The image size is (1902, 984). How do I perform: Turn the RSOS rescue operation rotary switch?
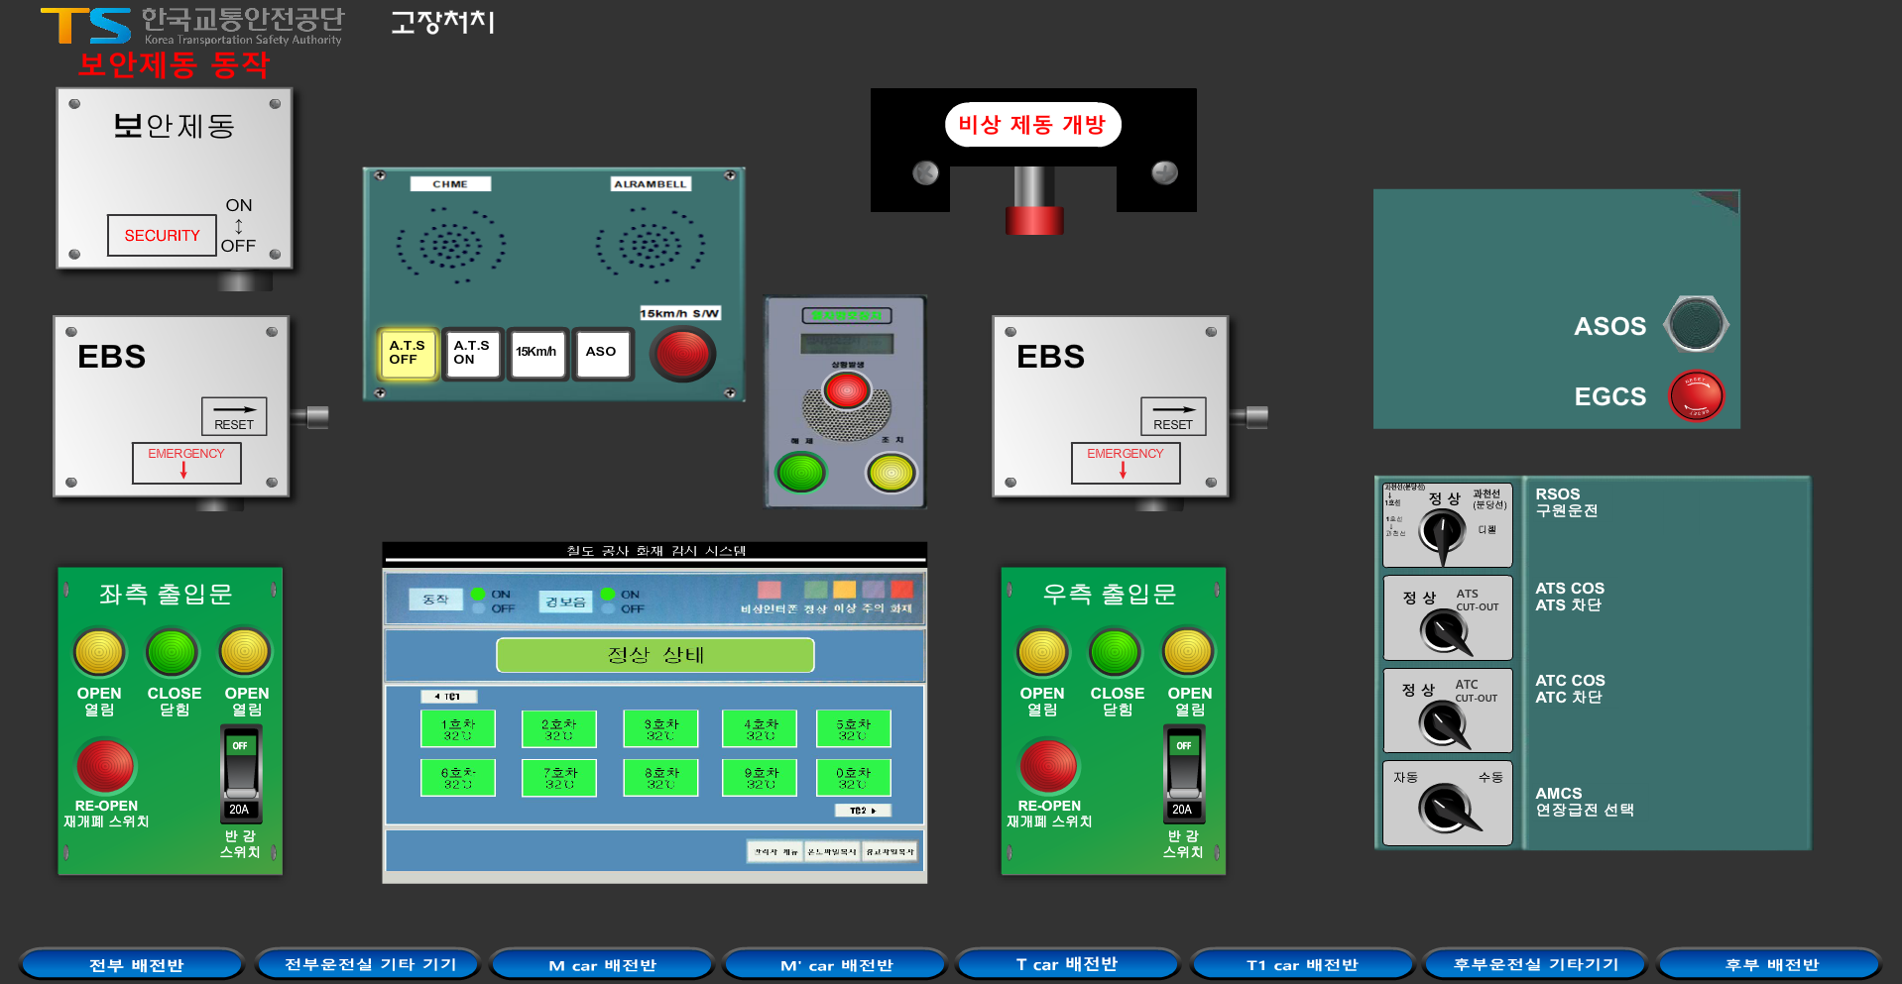(1443, 535)
